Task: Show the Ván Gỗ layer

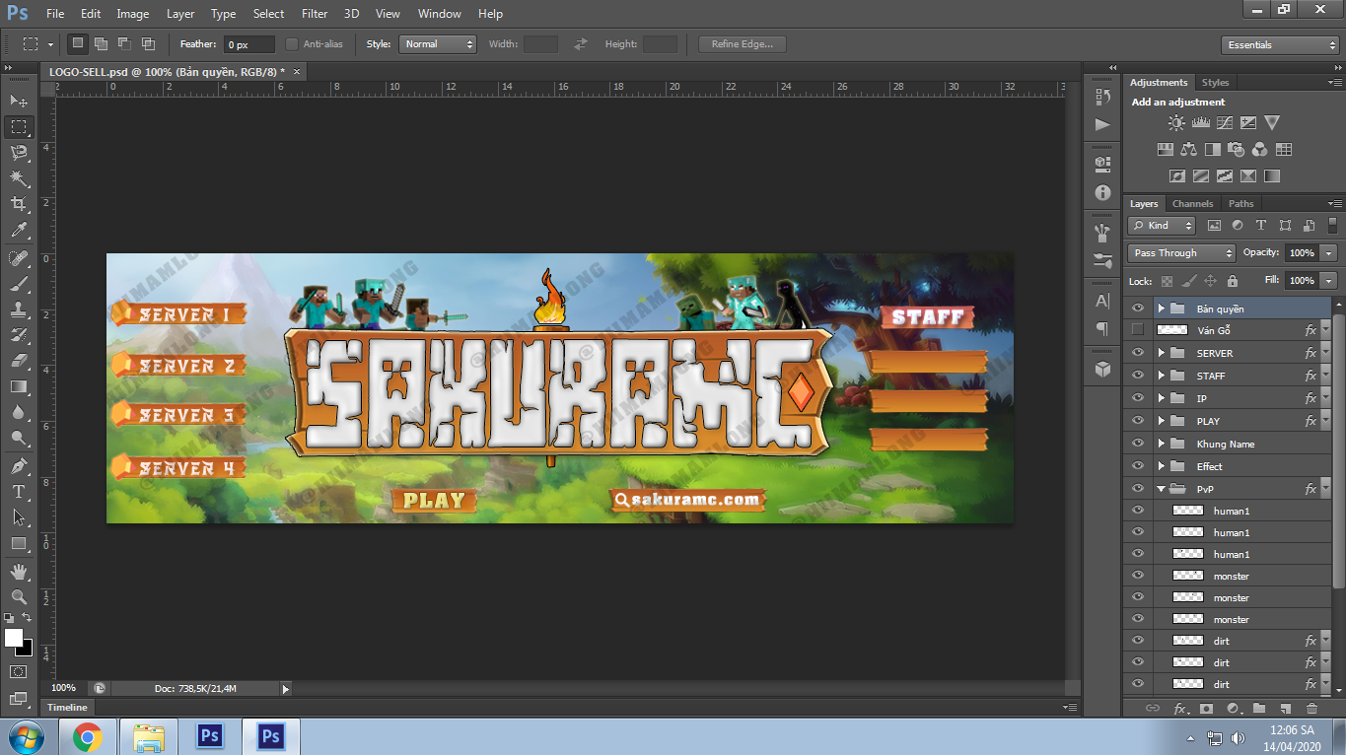Action: (x=1138, y=330)
